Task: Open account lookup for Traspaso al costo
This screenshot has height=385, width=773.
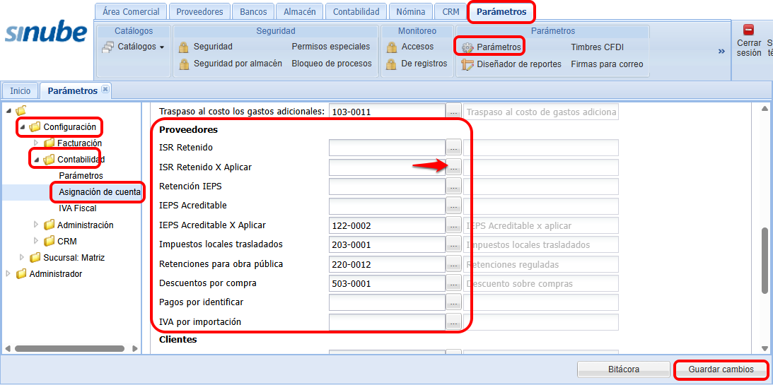Action: point(453,112)
